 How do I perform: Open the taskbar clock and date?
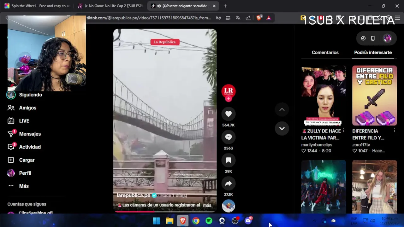389,221
